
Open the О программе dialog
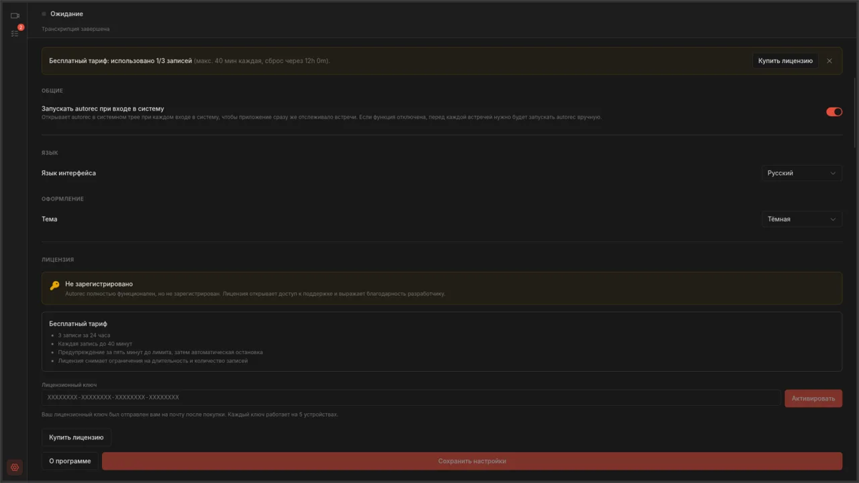point(70,462)
